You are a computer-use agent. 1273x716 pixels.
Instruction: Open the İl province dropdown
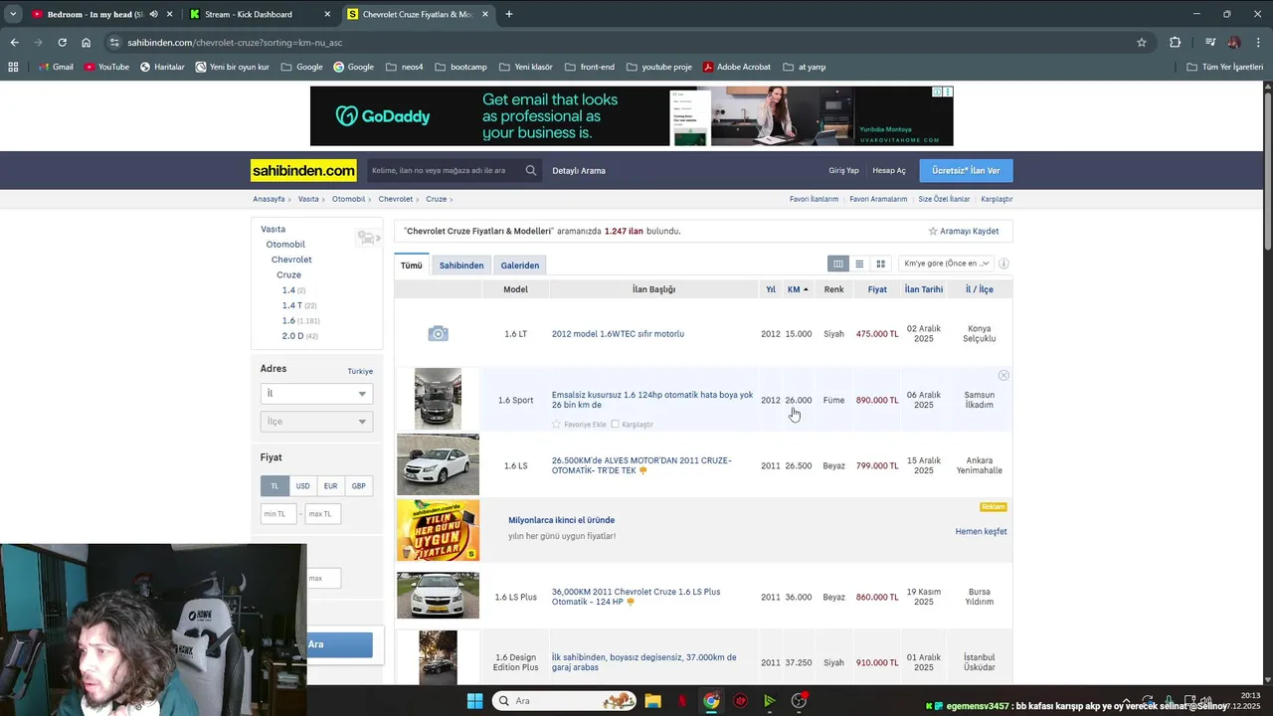pos(316,394)
